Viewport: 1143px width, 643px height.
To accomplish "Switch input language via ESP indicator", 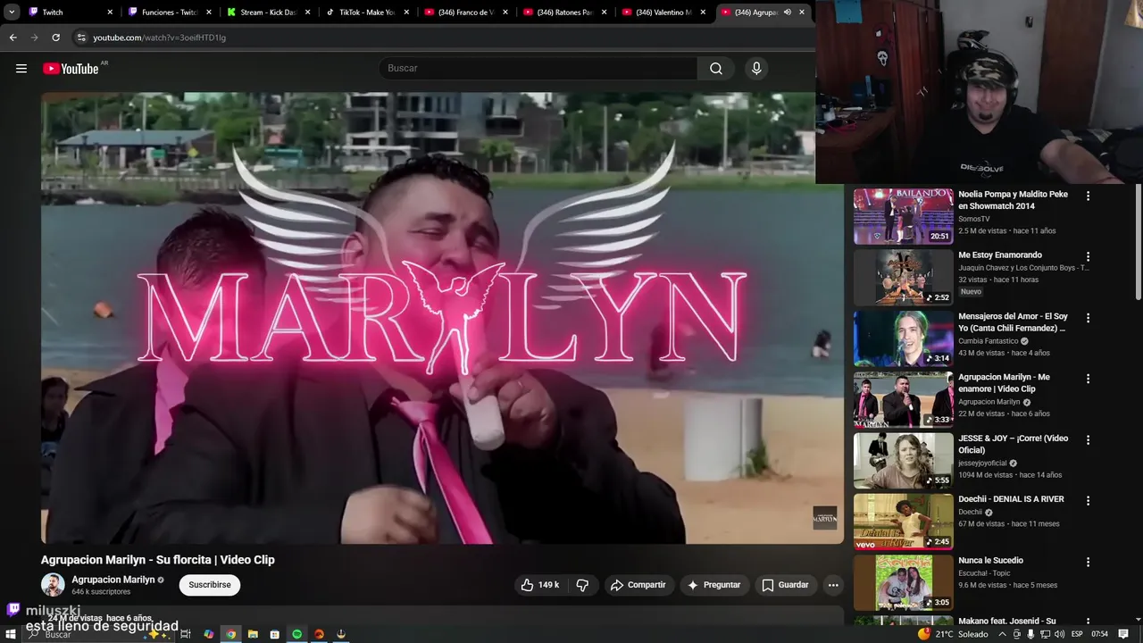I will pos(1077,634).
